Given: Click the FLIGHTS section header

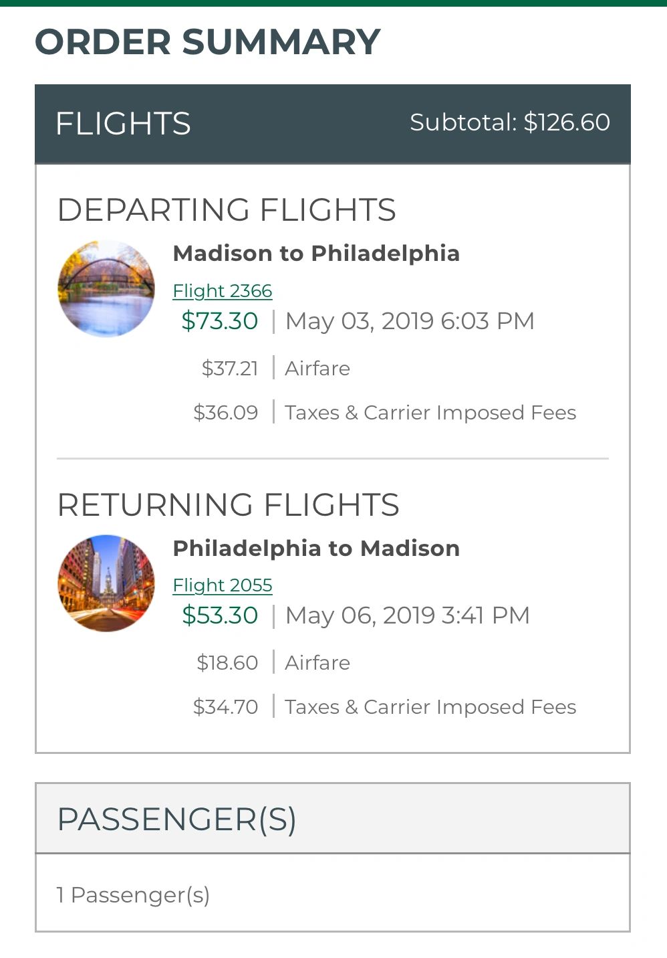Looking at the screenshot, I should pos(123,124).
